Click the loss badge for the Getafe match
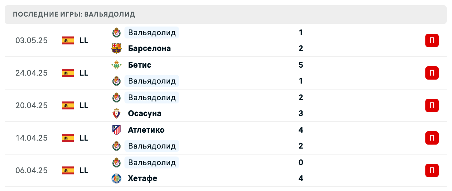This screenshot has height=191, width=452. click(x=432, y=170)
